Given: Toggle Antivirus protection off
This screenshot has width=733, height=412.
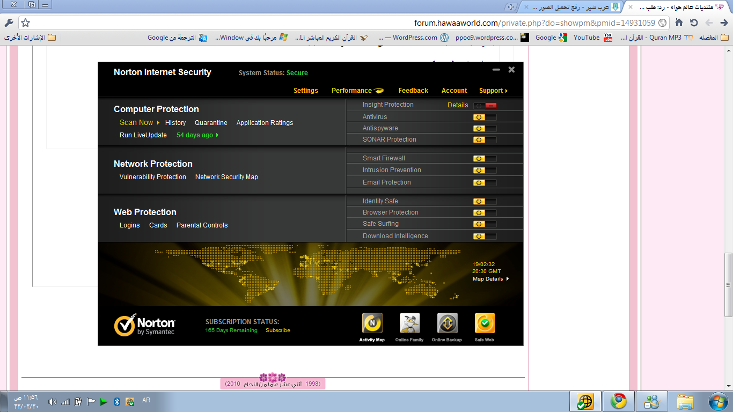Looking at the screenshot, I should pos(485,117).
